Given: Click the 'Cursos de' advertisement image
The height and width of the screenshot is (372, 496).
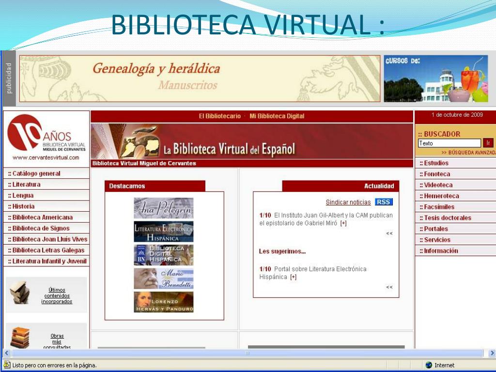Looking at the screenshot, I should [x=436, y=79].
